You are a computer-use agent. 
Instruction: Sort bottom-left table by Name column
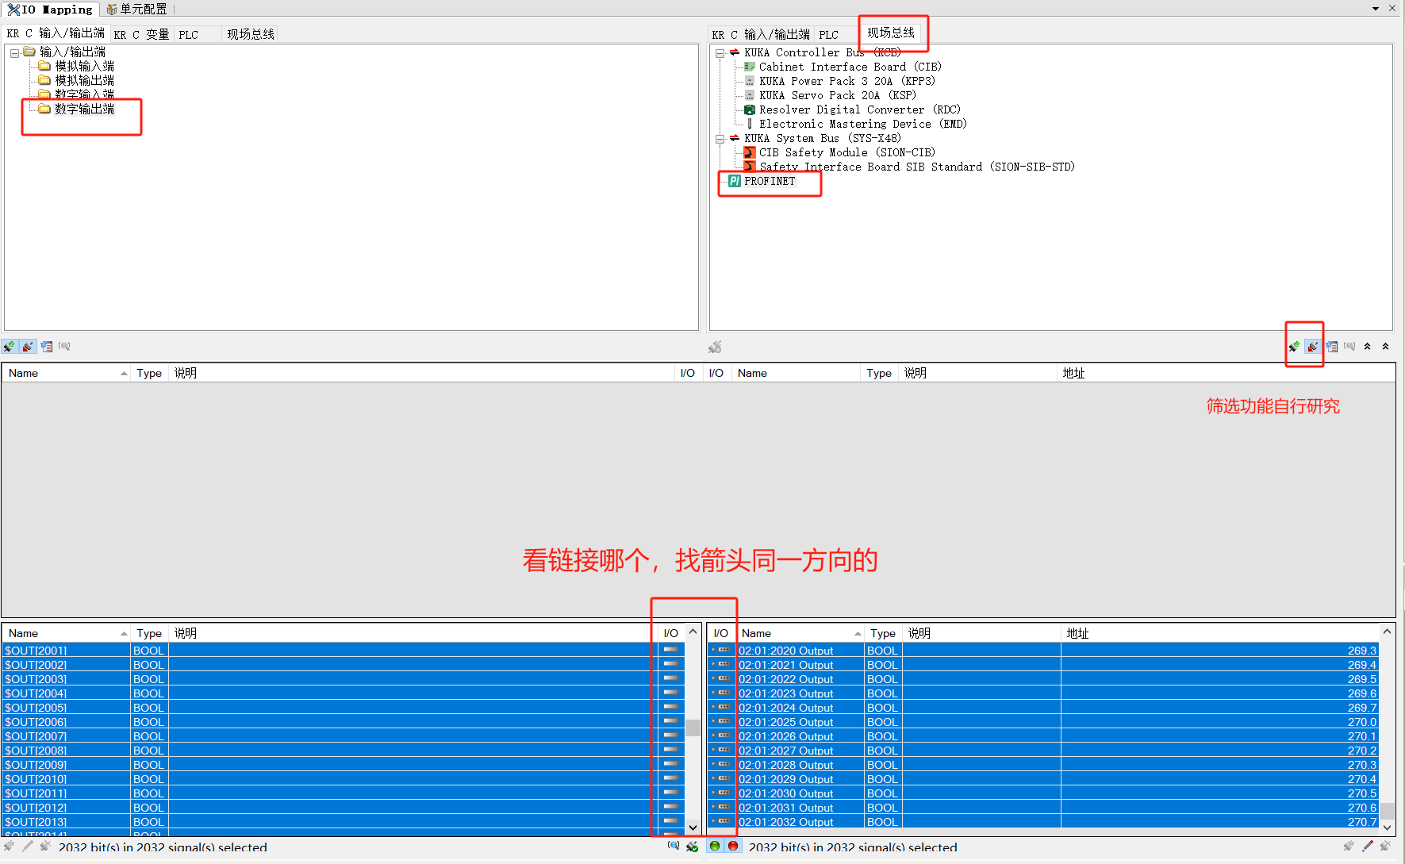(67, 633)
